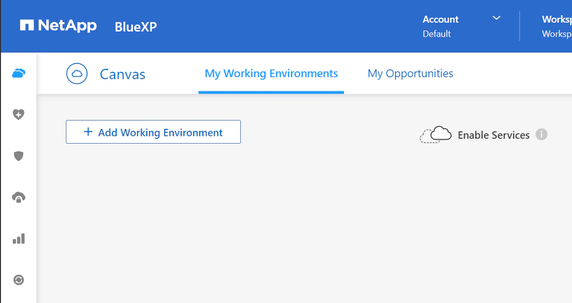Open the Governance cloud-lock icon in sidebar
This screenshot has height=303, width=572.
coord(19,198)
